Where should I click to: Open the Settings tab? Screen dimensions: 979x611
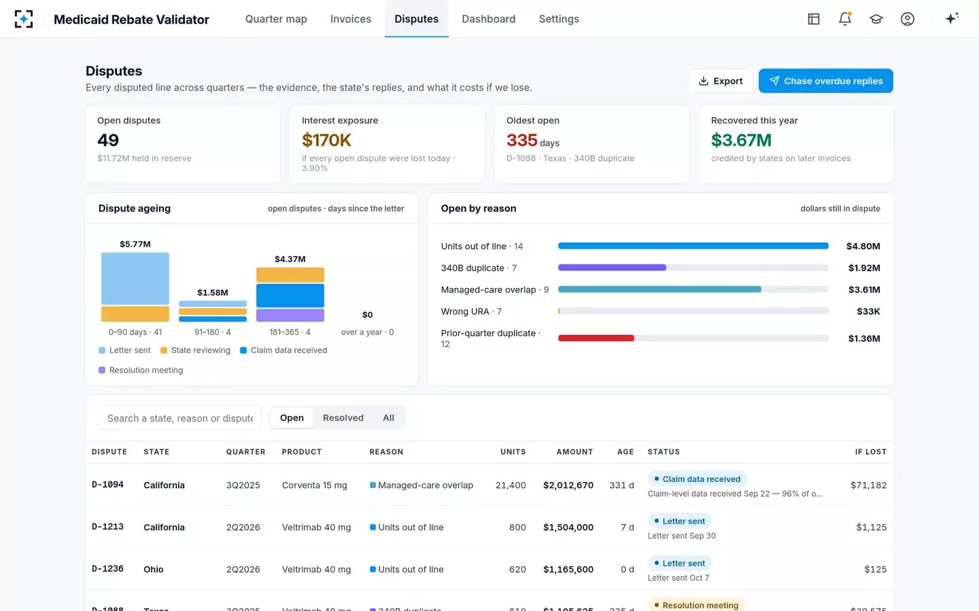(x=559, y=19)
